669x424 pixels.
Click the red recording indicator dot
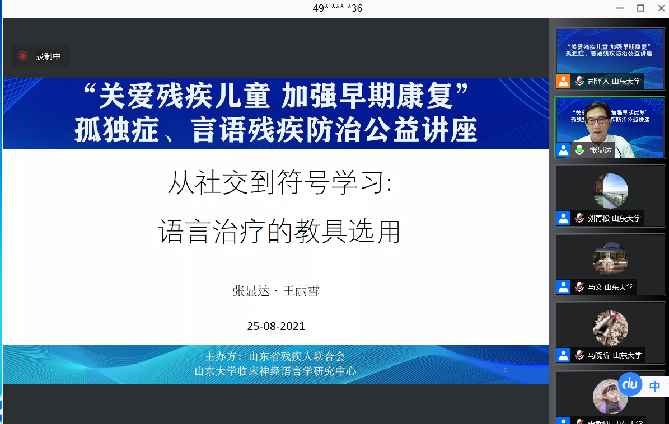click(23, 56)
